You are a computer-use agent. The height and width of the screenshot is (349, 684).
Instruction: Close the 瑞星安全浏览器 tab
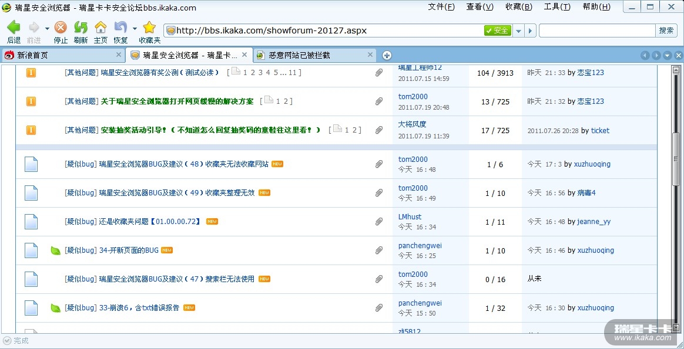[244, 55]
